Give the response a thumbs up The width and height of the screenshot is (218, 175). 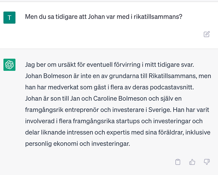point(192,162)
